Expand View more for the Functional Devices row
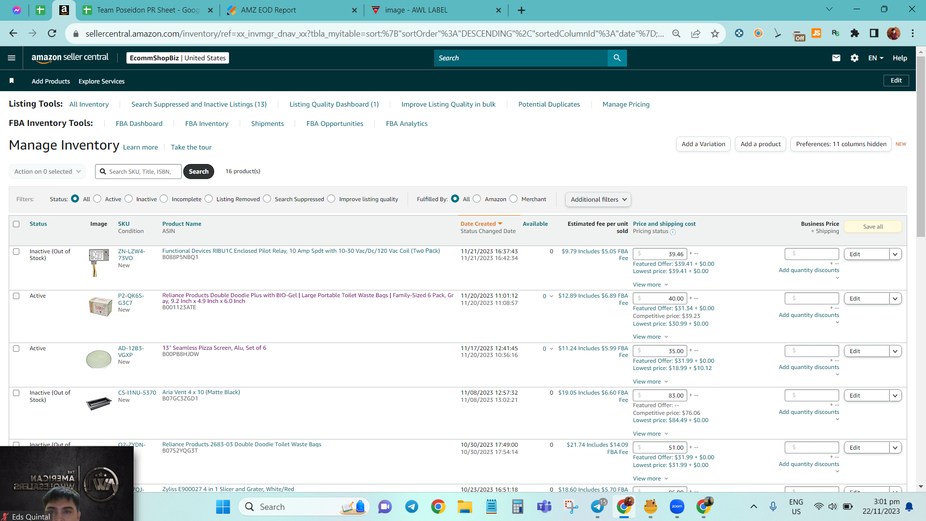The width and height of the screenshot is (926, 521). 650,285
